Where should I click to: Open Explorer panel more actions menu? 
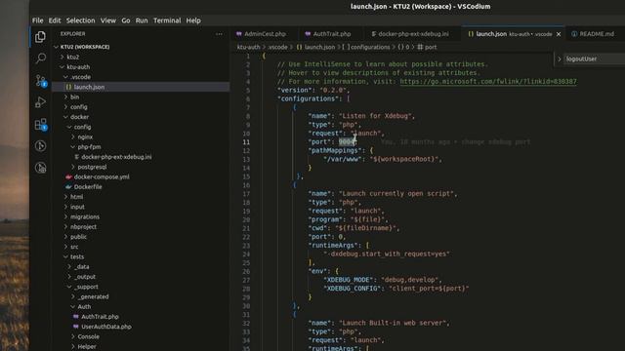(x=219, y=34)
